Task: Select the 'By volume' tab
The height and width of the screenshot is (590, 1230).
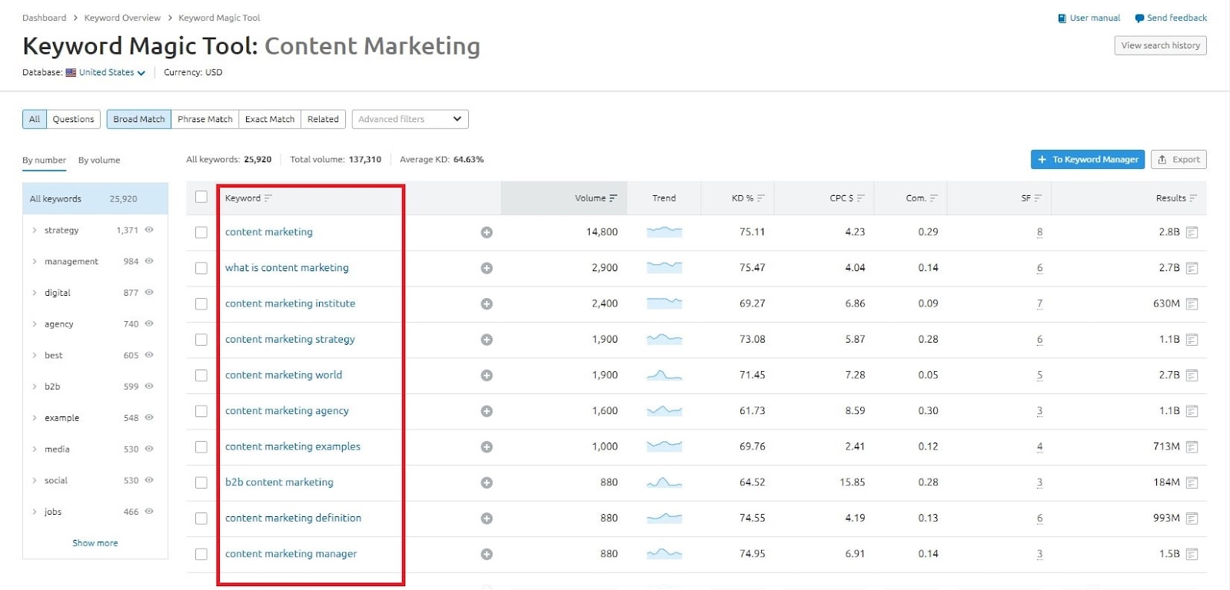Action: pyautogui.click(x=99, y=160)
